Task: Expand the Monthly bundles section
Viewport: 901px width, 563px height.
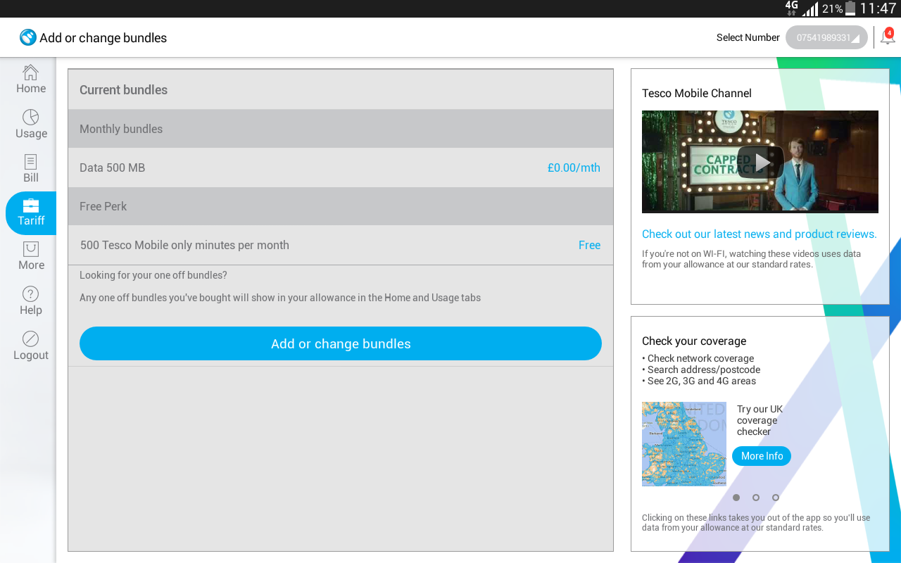Action: (340, 128)
